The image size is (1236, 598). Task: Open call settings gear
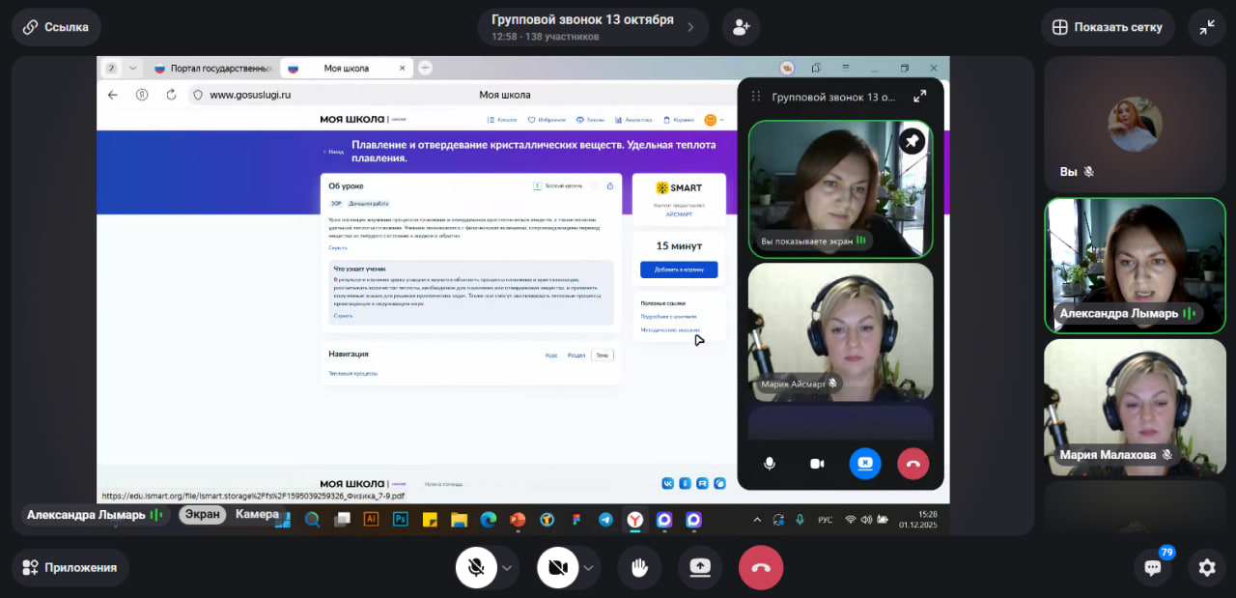coord(1206,567)
